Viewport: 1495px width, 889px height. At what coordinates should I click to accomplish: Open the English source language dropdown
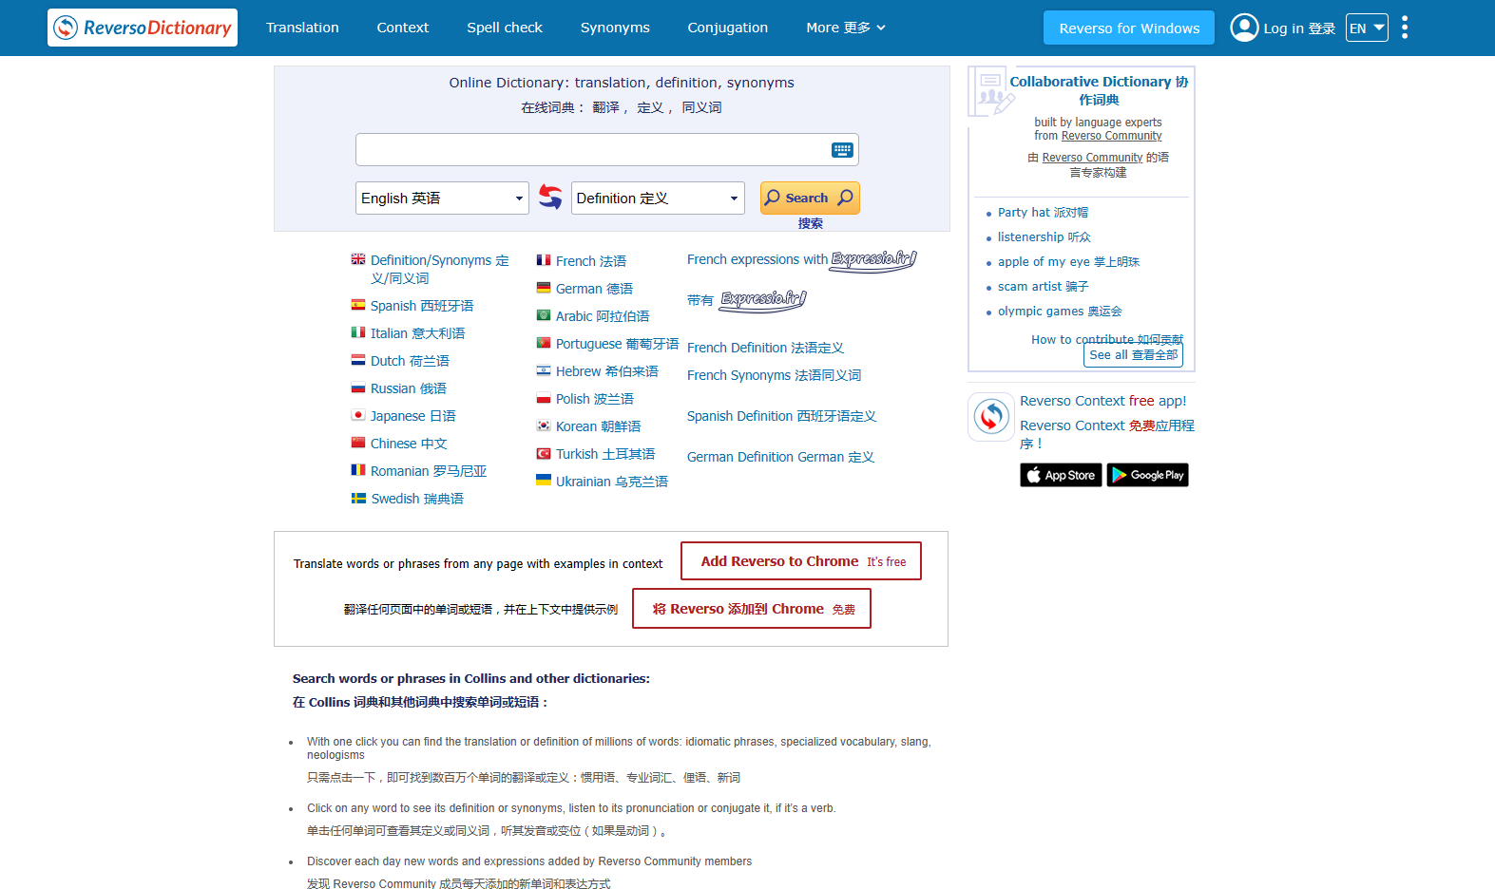(x=442, y=198)
